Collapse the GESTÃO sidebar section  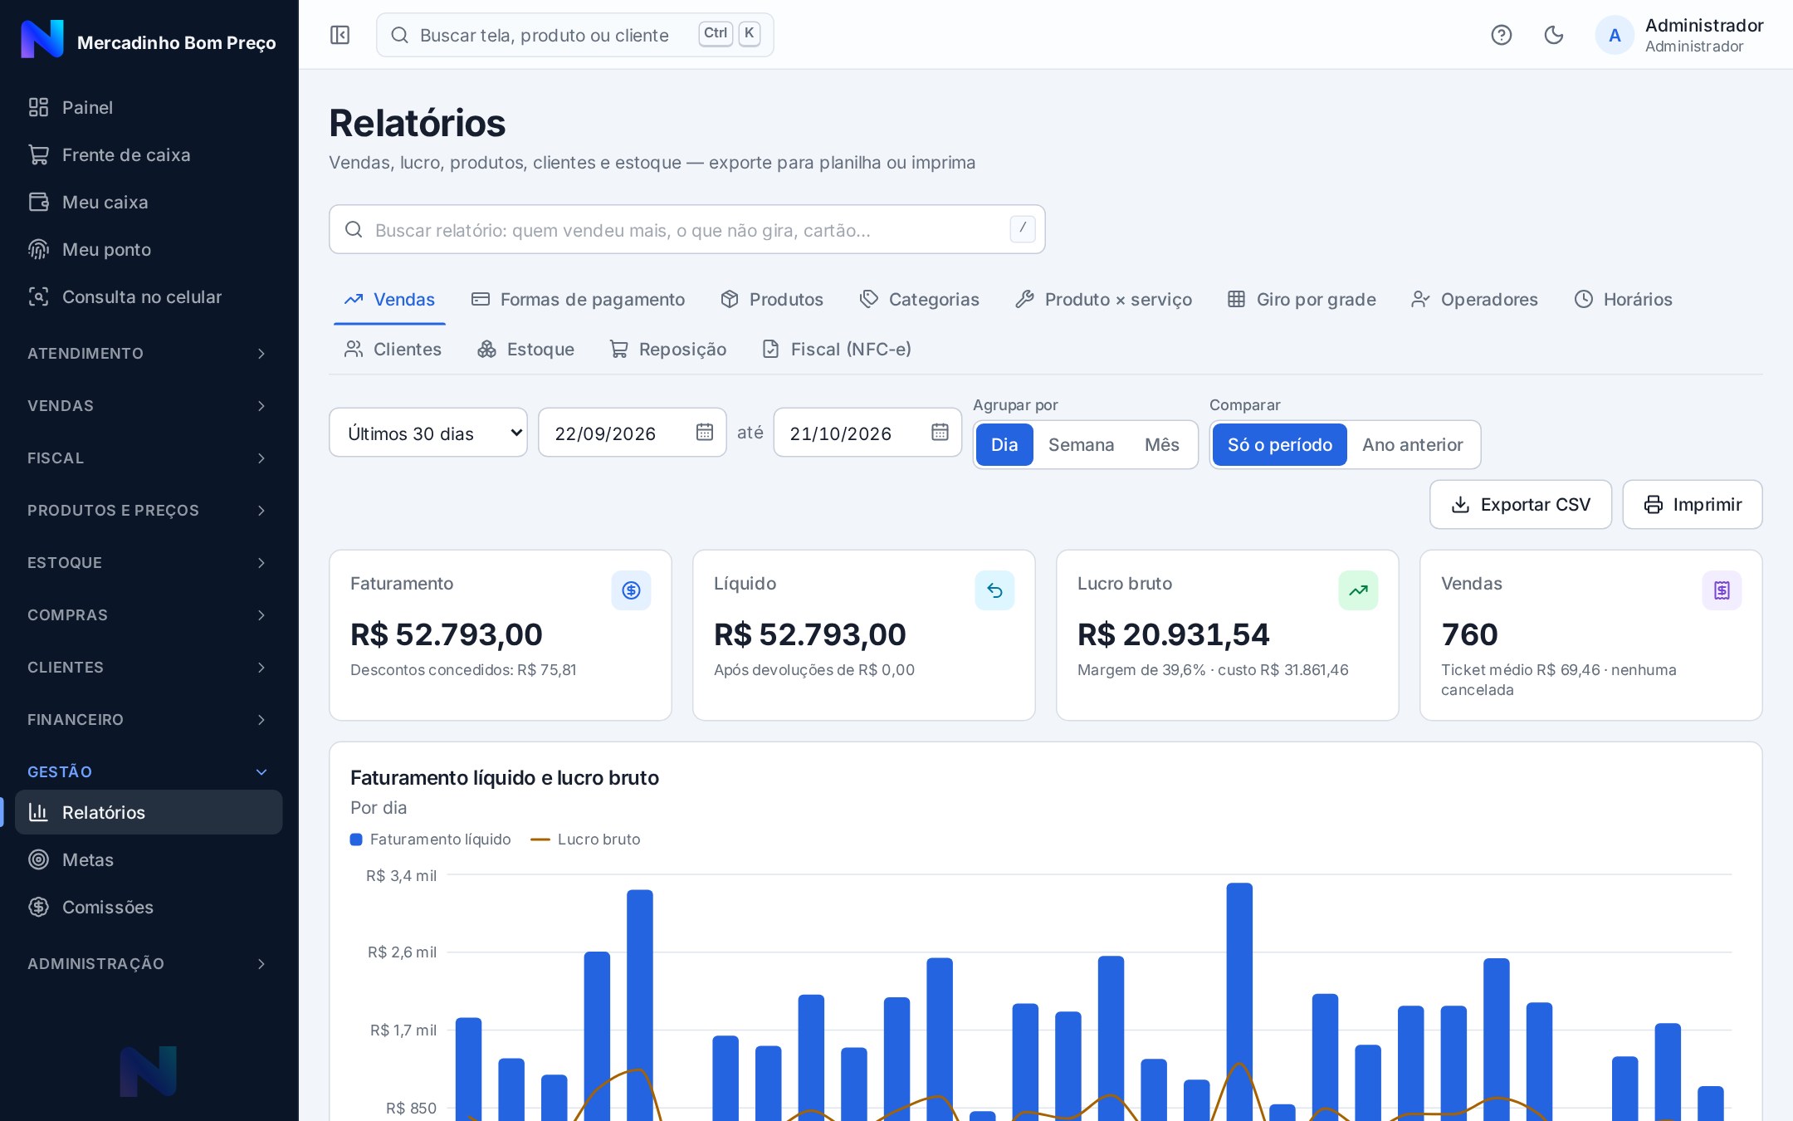coord(149,772)
